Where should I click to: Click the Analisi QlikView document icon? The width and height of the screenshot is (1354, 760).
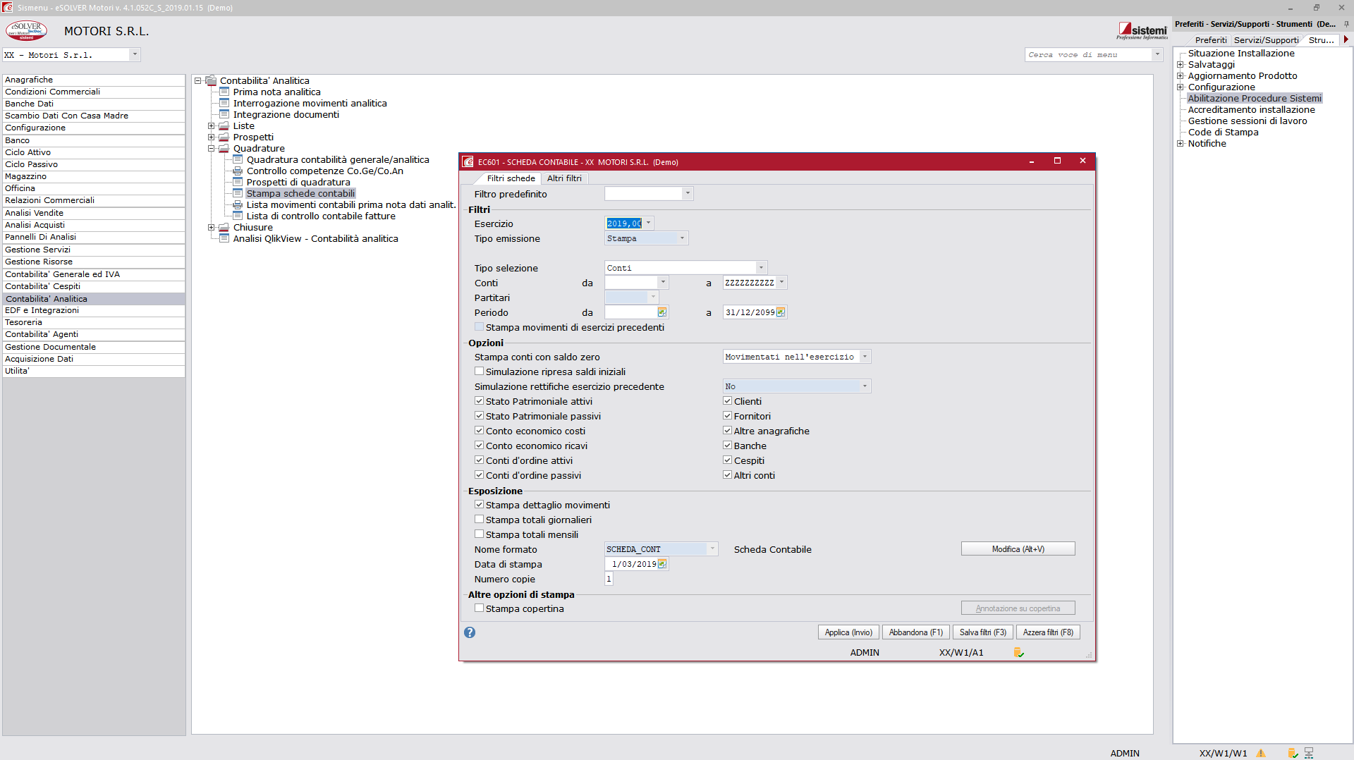(224, 238)
